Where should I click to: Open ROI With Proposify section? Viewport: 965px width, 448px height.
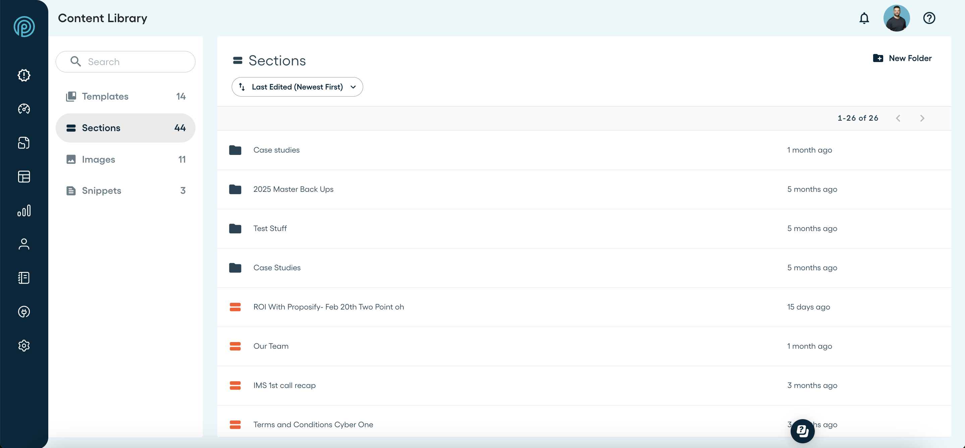(584, 307)
